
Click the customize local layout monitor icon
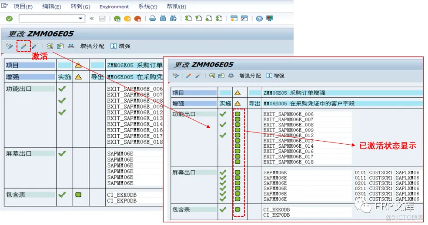270,19
